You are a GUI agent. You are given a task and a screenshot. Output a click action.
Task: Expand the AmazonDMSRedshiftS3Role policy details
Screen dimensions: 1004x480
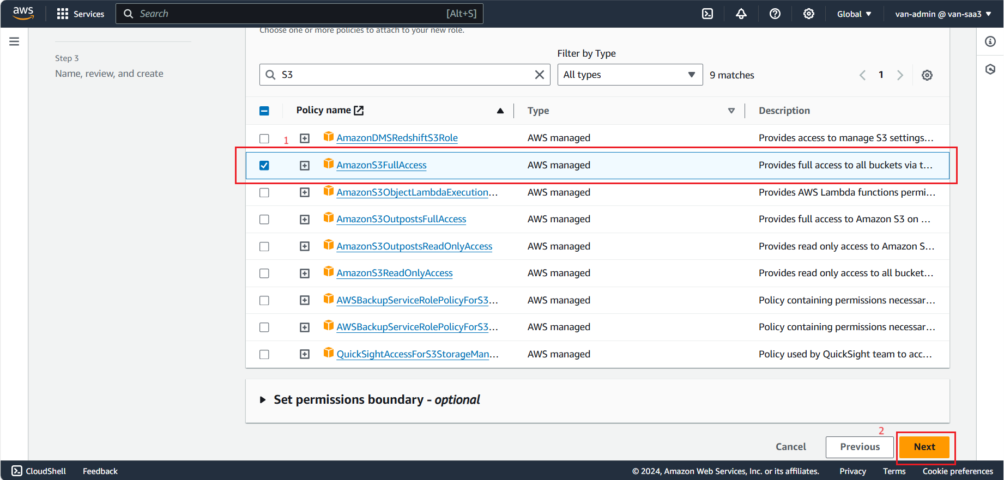305,138
